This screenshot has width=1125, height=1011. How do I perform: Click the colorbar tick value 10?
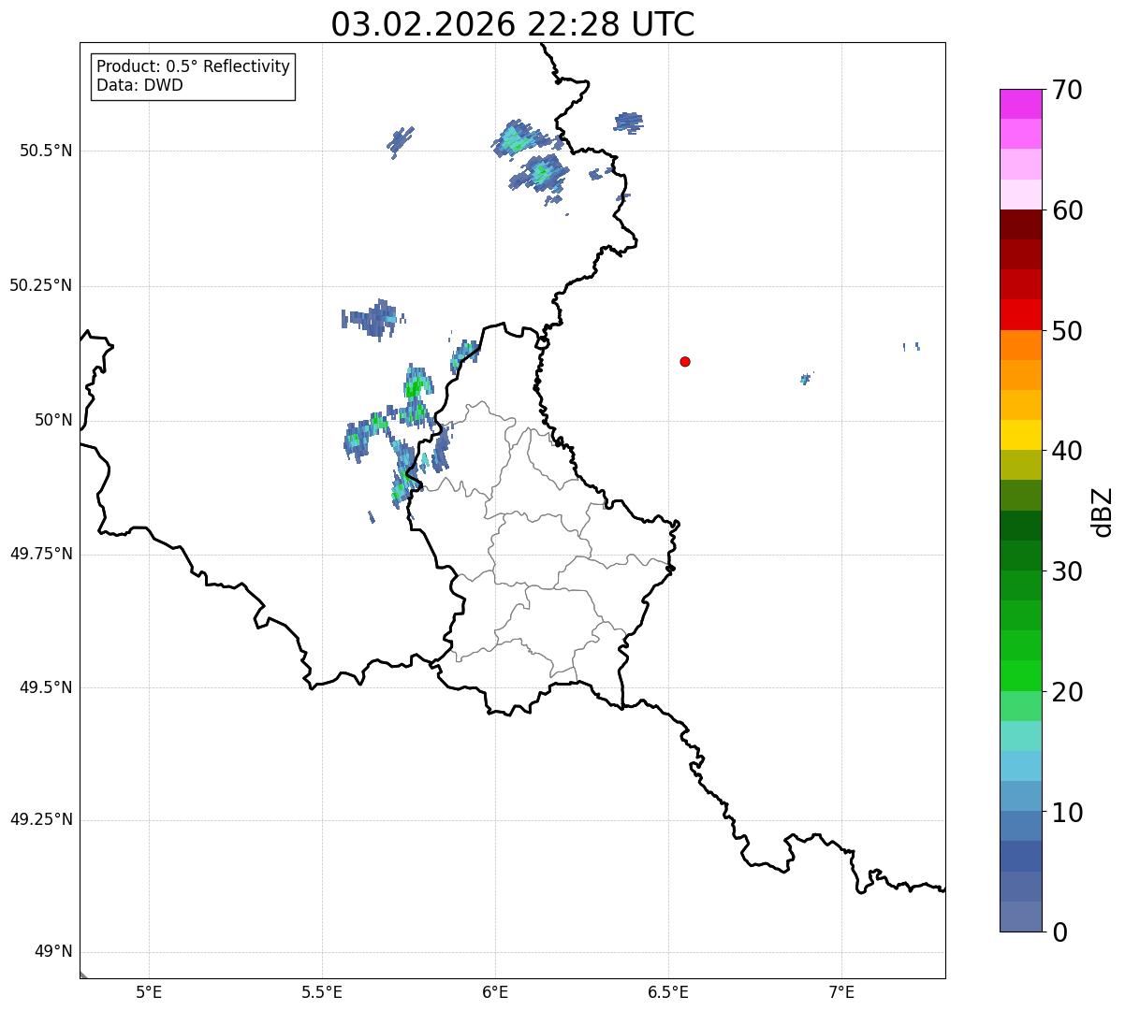click(1067, 813)
